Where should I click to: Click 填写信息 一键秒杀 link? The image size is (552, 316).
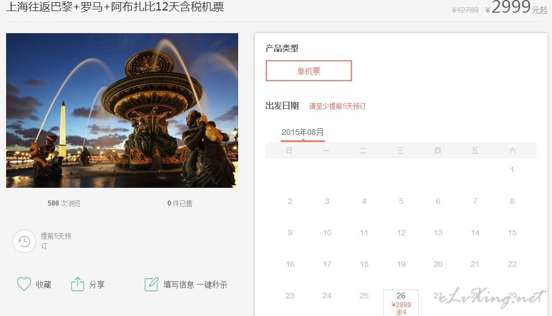195,285
